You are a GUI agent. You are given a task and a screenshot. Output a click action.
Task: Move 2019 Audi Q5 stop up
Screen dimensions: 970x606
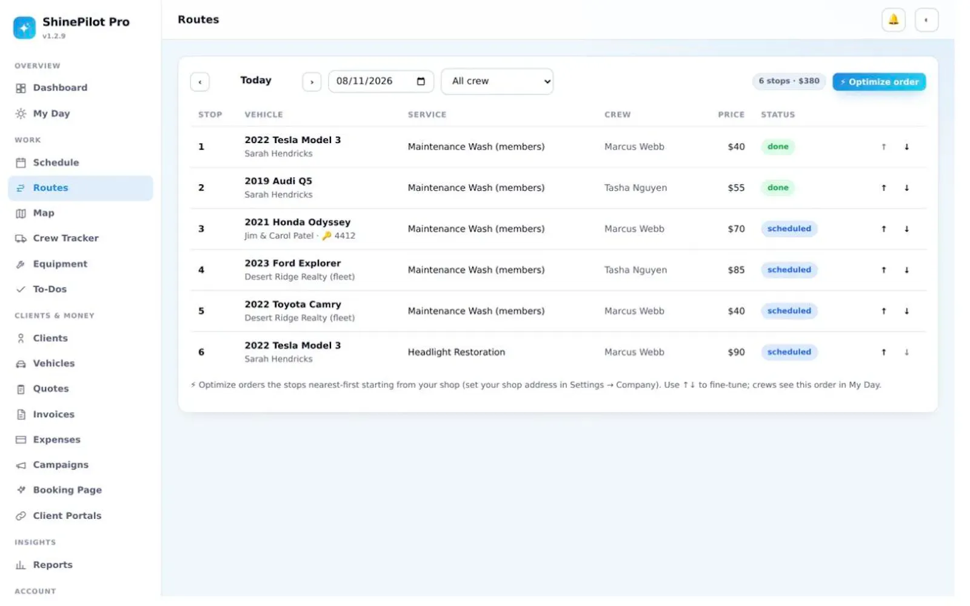883,188
